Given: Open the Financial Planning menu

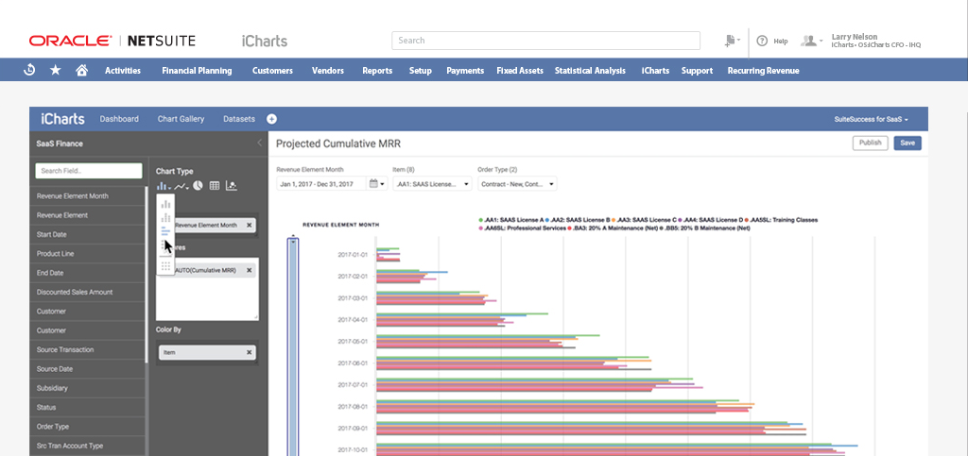Looking at the screenshot, I should 197,71.
